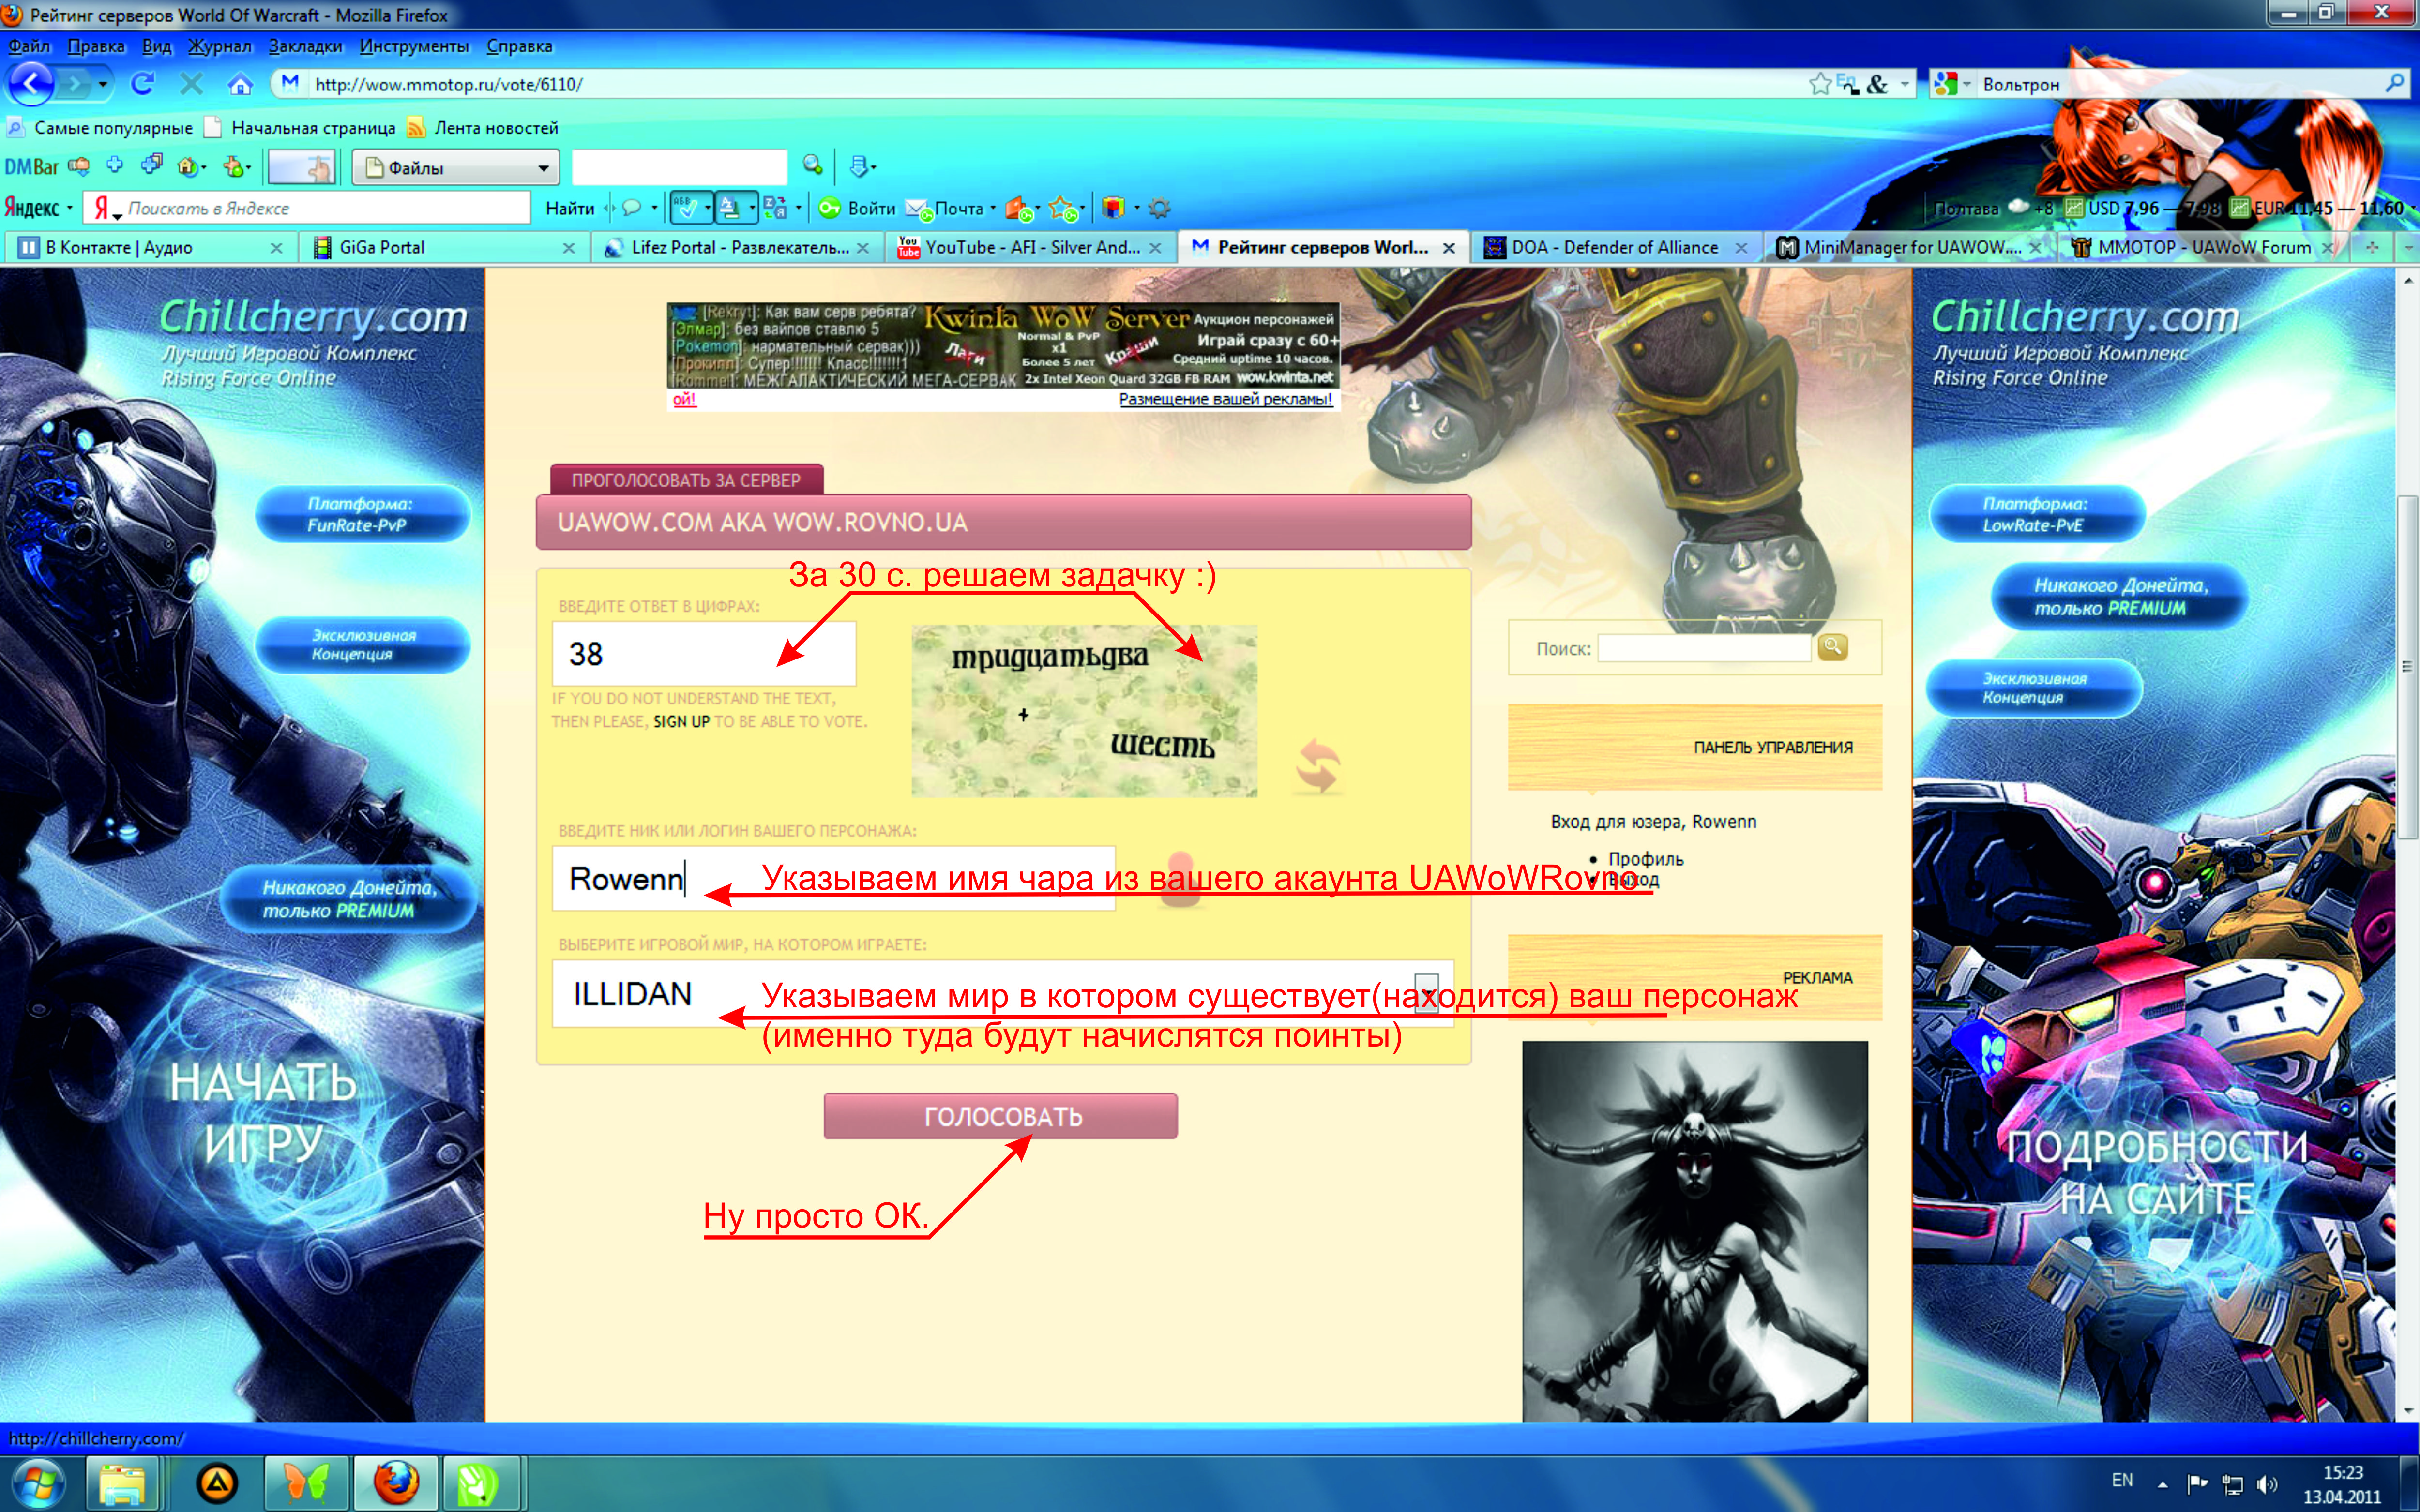Open the ILLIDAN game world dropdown
Viewport: 2420px width, 1512px height.
click(1427, 994)
